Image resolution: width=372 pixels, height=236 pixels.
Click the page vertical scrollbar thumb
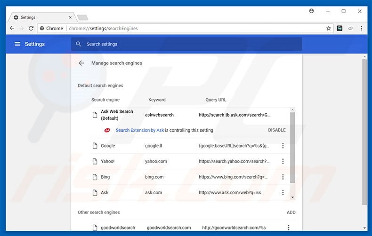[364, 132]
